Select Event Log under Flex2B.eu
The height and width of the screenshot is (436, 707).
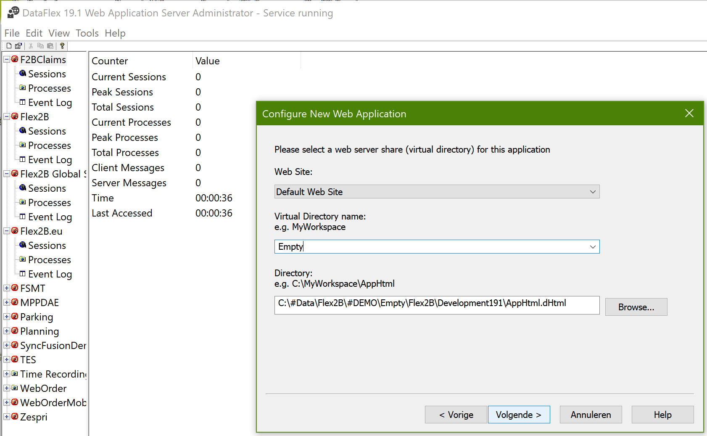pos(50,274)
